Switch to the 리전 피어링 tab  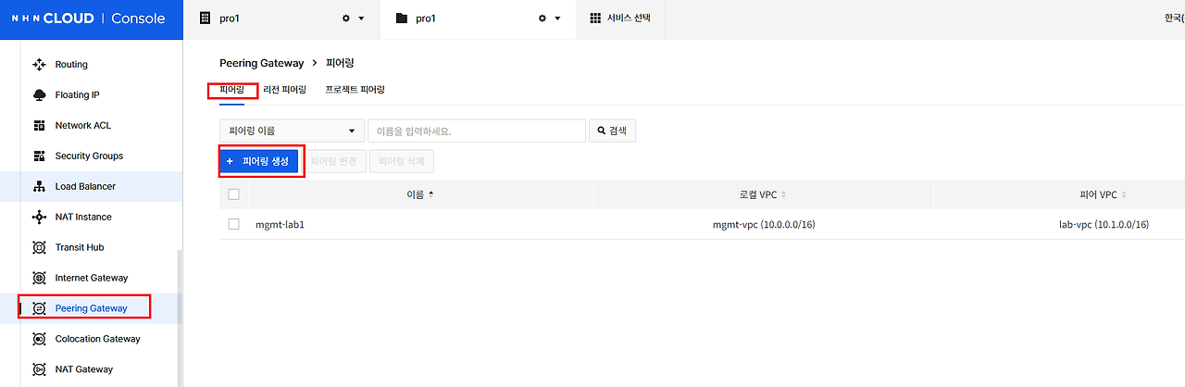point(285,90)
